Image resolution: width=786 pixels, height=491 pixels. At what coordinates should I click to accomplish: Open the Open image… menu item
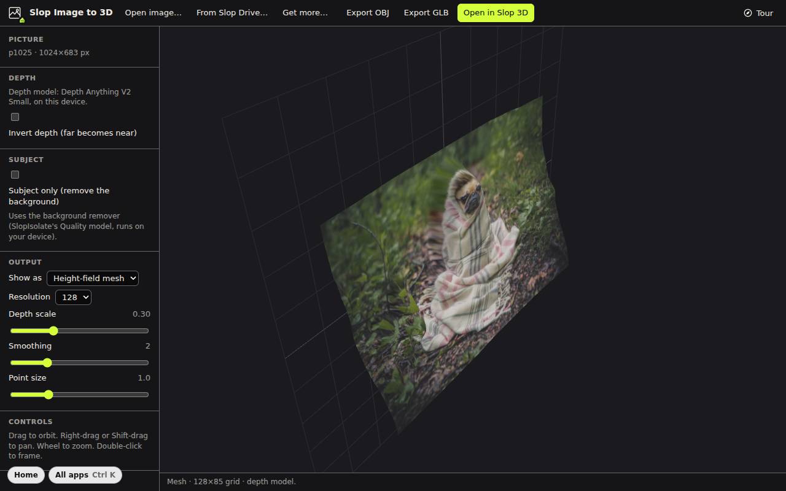point(154,13)
